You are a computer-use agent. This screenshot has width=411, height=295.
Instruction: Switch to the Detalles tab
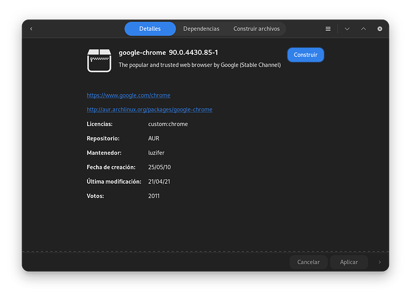pyautogui.click(x=150, y=29)
